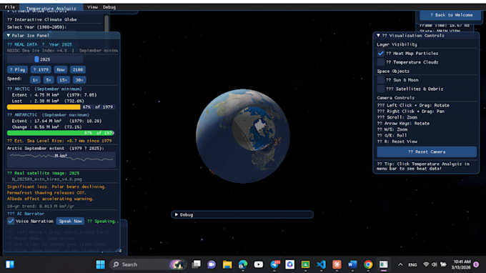
Task: Open the Windows Start menu
Action: coord(101,264)
